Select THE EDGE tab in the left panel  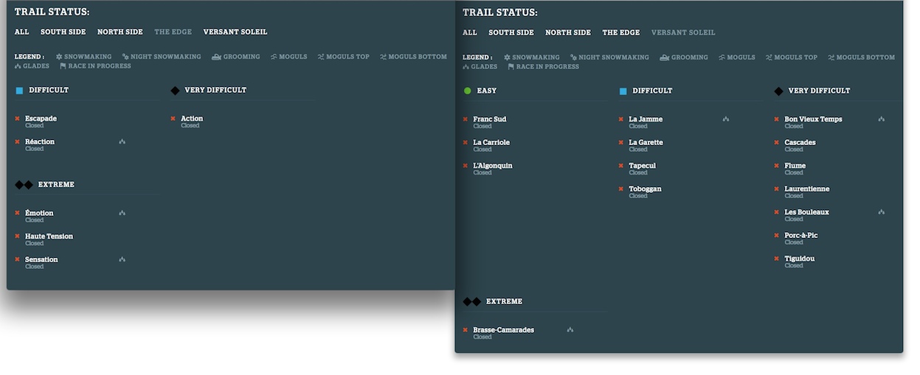point(173,32)
